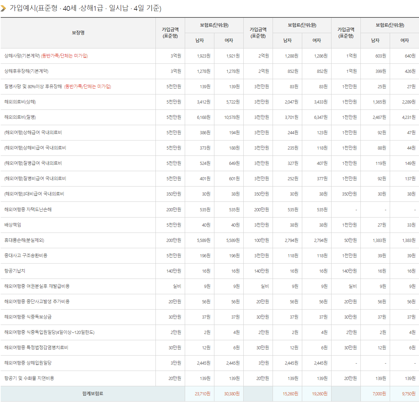Click 해외여행중 특정법정감염병치료비 row label
Viewport: 419px width, 403px height.
tap(36, 348)
